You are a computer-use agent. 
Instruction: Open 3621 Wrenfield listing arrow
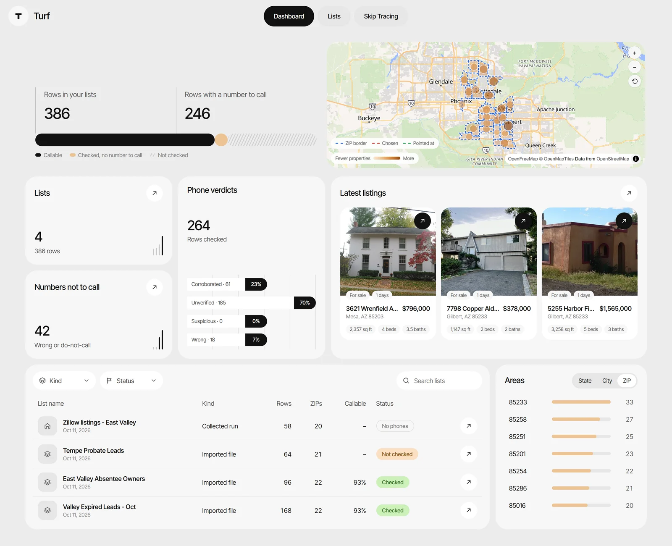coord(423,221)
